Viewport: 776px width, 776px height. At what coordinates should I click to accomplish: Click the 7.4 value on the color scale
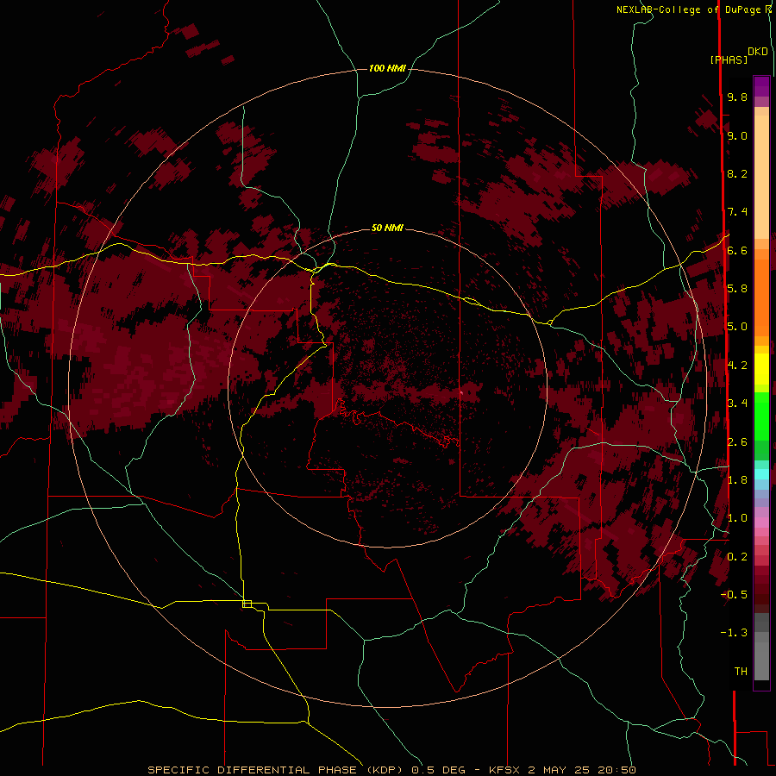pos(737,212)
